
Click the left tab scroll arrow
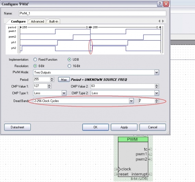pos(159,21)
